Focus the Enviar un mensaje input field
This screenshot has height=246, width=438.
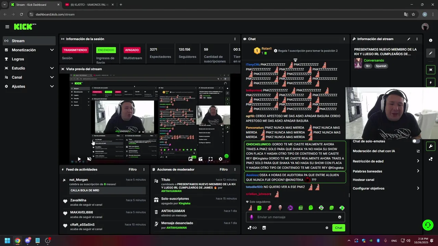click(295, 217)
